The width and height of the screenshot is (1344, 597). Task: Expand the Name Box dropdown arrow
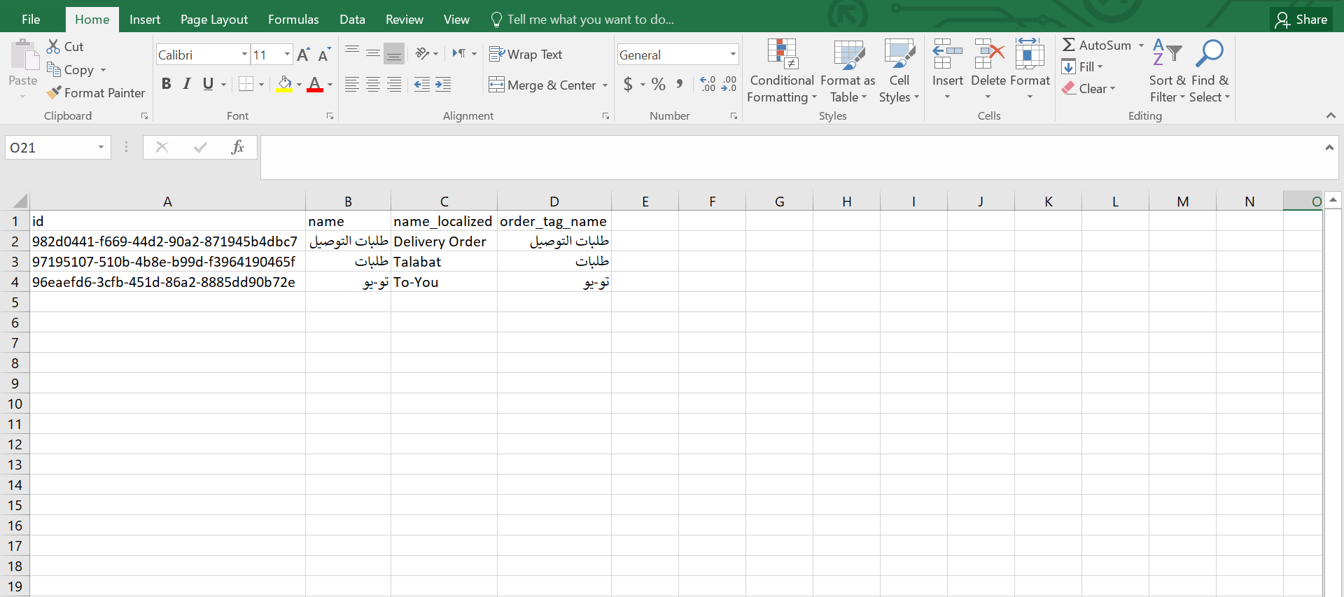(x=101, y=147)
